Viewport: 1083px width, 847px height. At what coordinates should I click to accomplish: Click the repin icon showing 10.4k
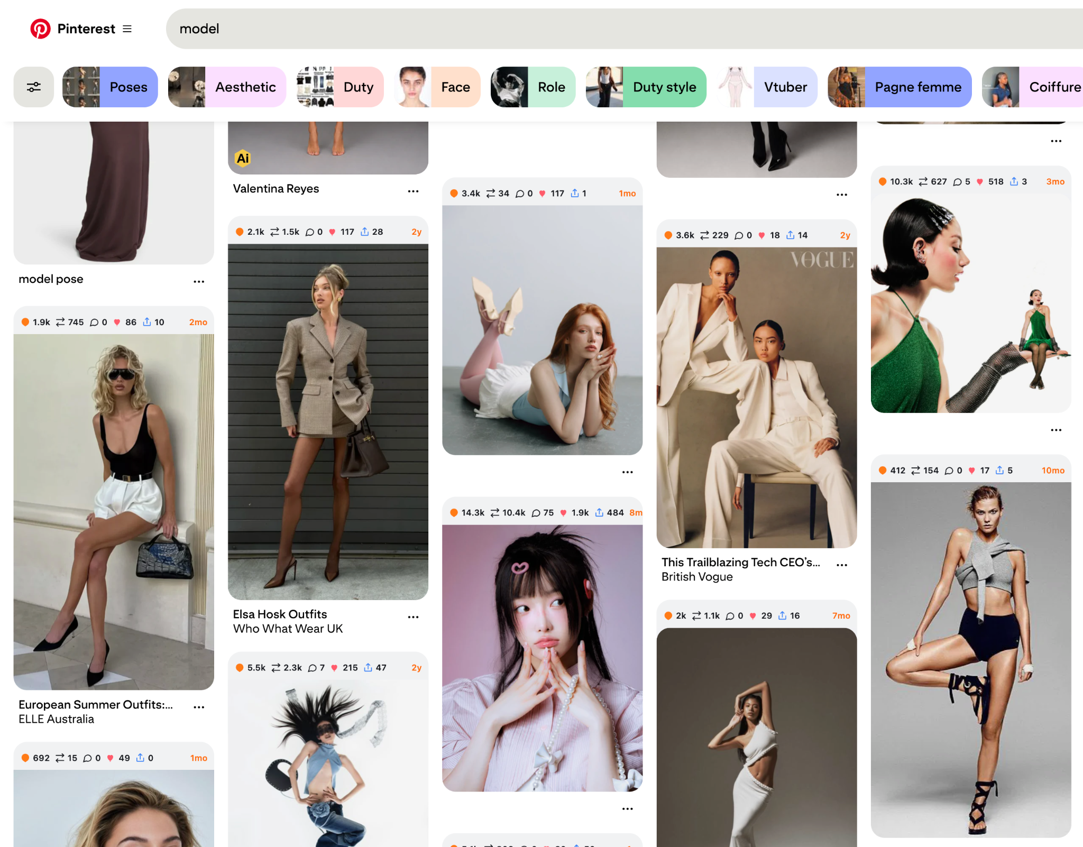click(x=494, y=513)
